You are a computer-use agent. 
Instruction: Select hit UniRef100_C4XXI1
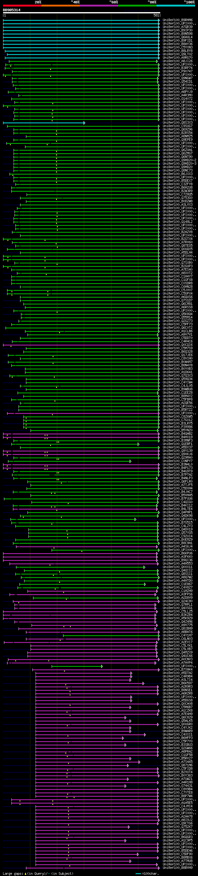pos(178,735)
